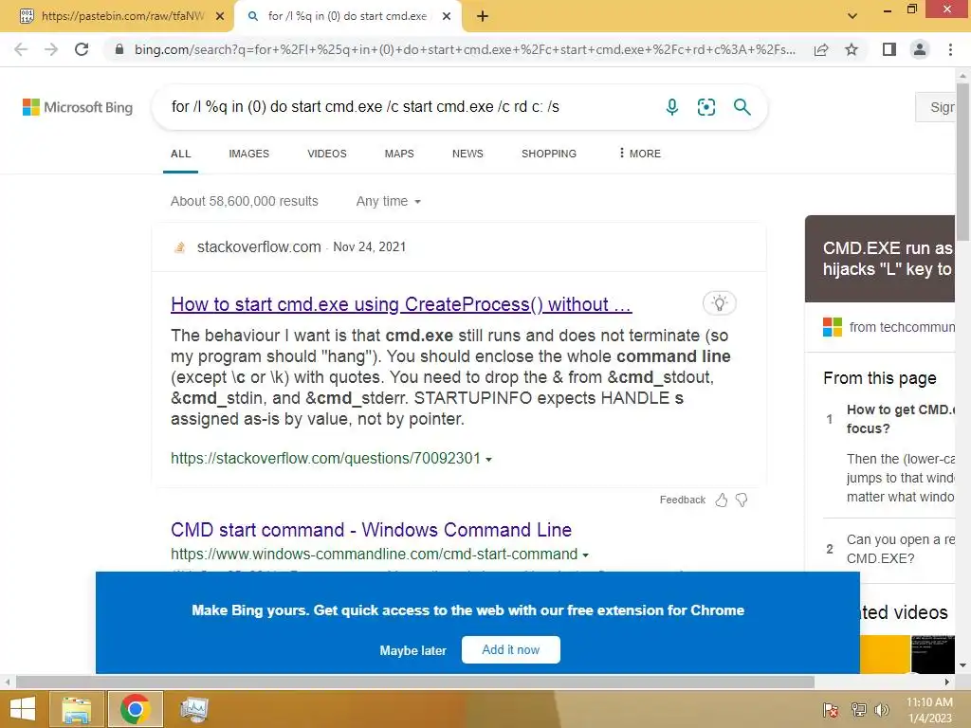This screenshot has width=971, height=728.
Task: Give thumbs up feedback
Action: point(722,500)
